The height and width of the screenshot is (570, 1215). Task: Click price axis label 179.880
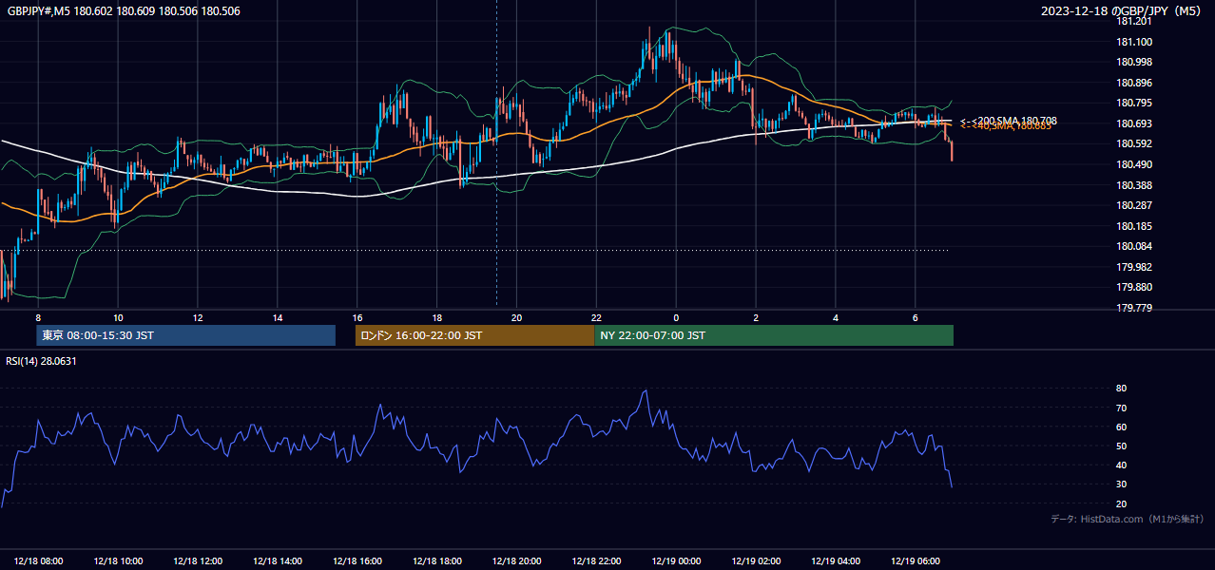point(1134,287)
